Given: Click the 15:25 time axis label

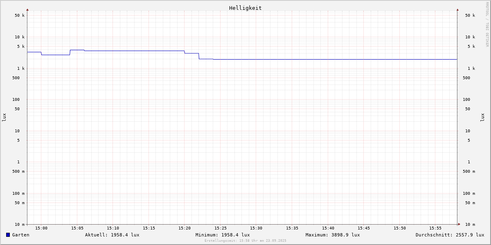Looking at the screenshot, I should click(221, 228).
